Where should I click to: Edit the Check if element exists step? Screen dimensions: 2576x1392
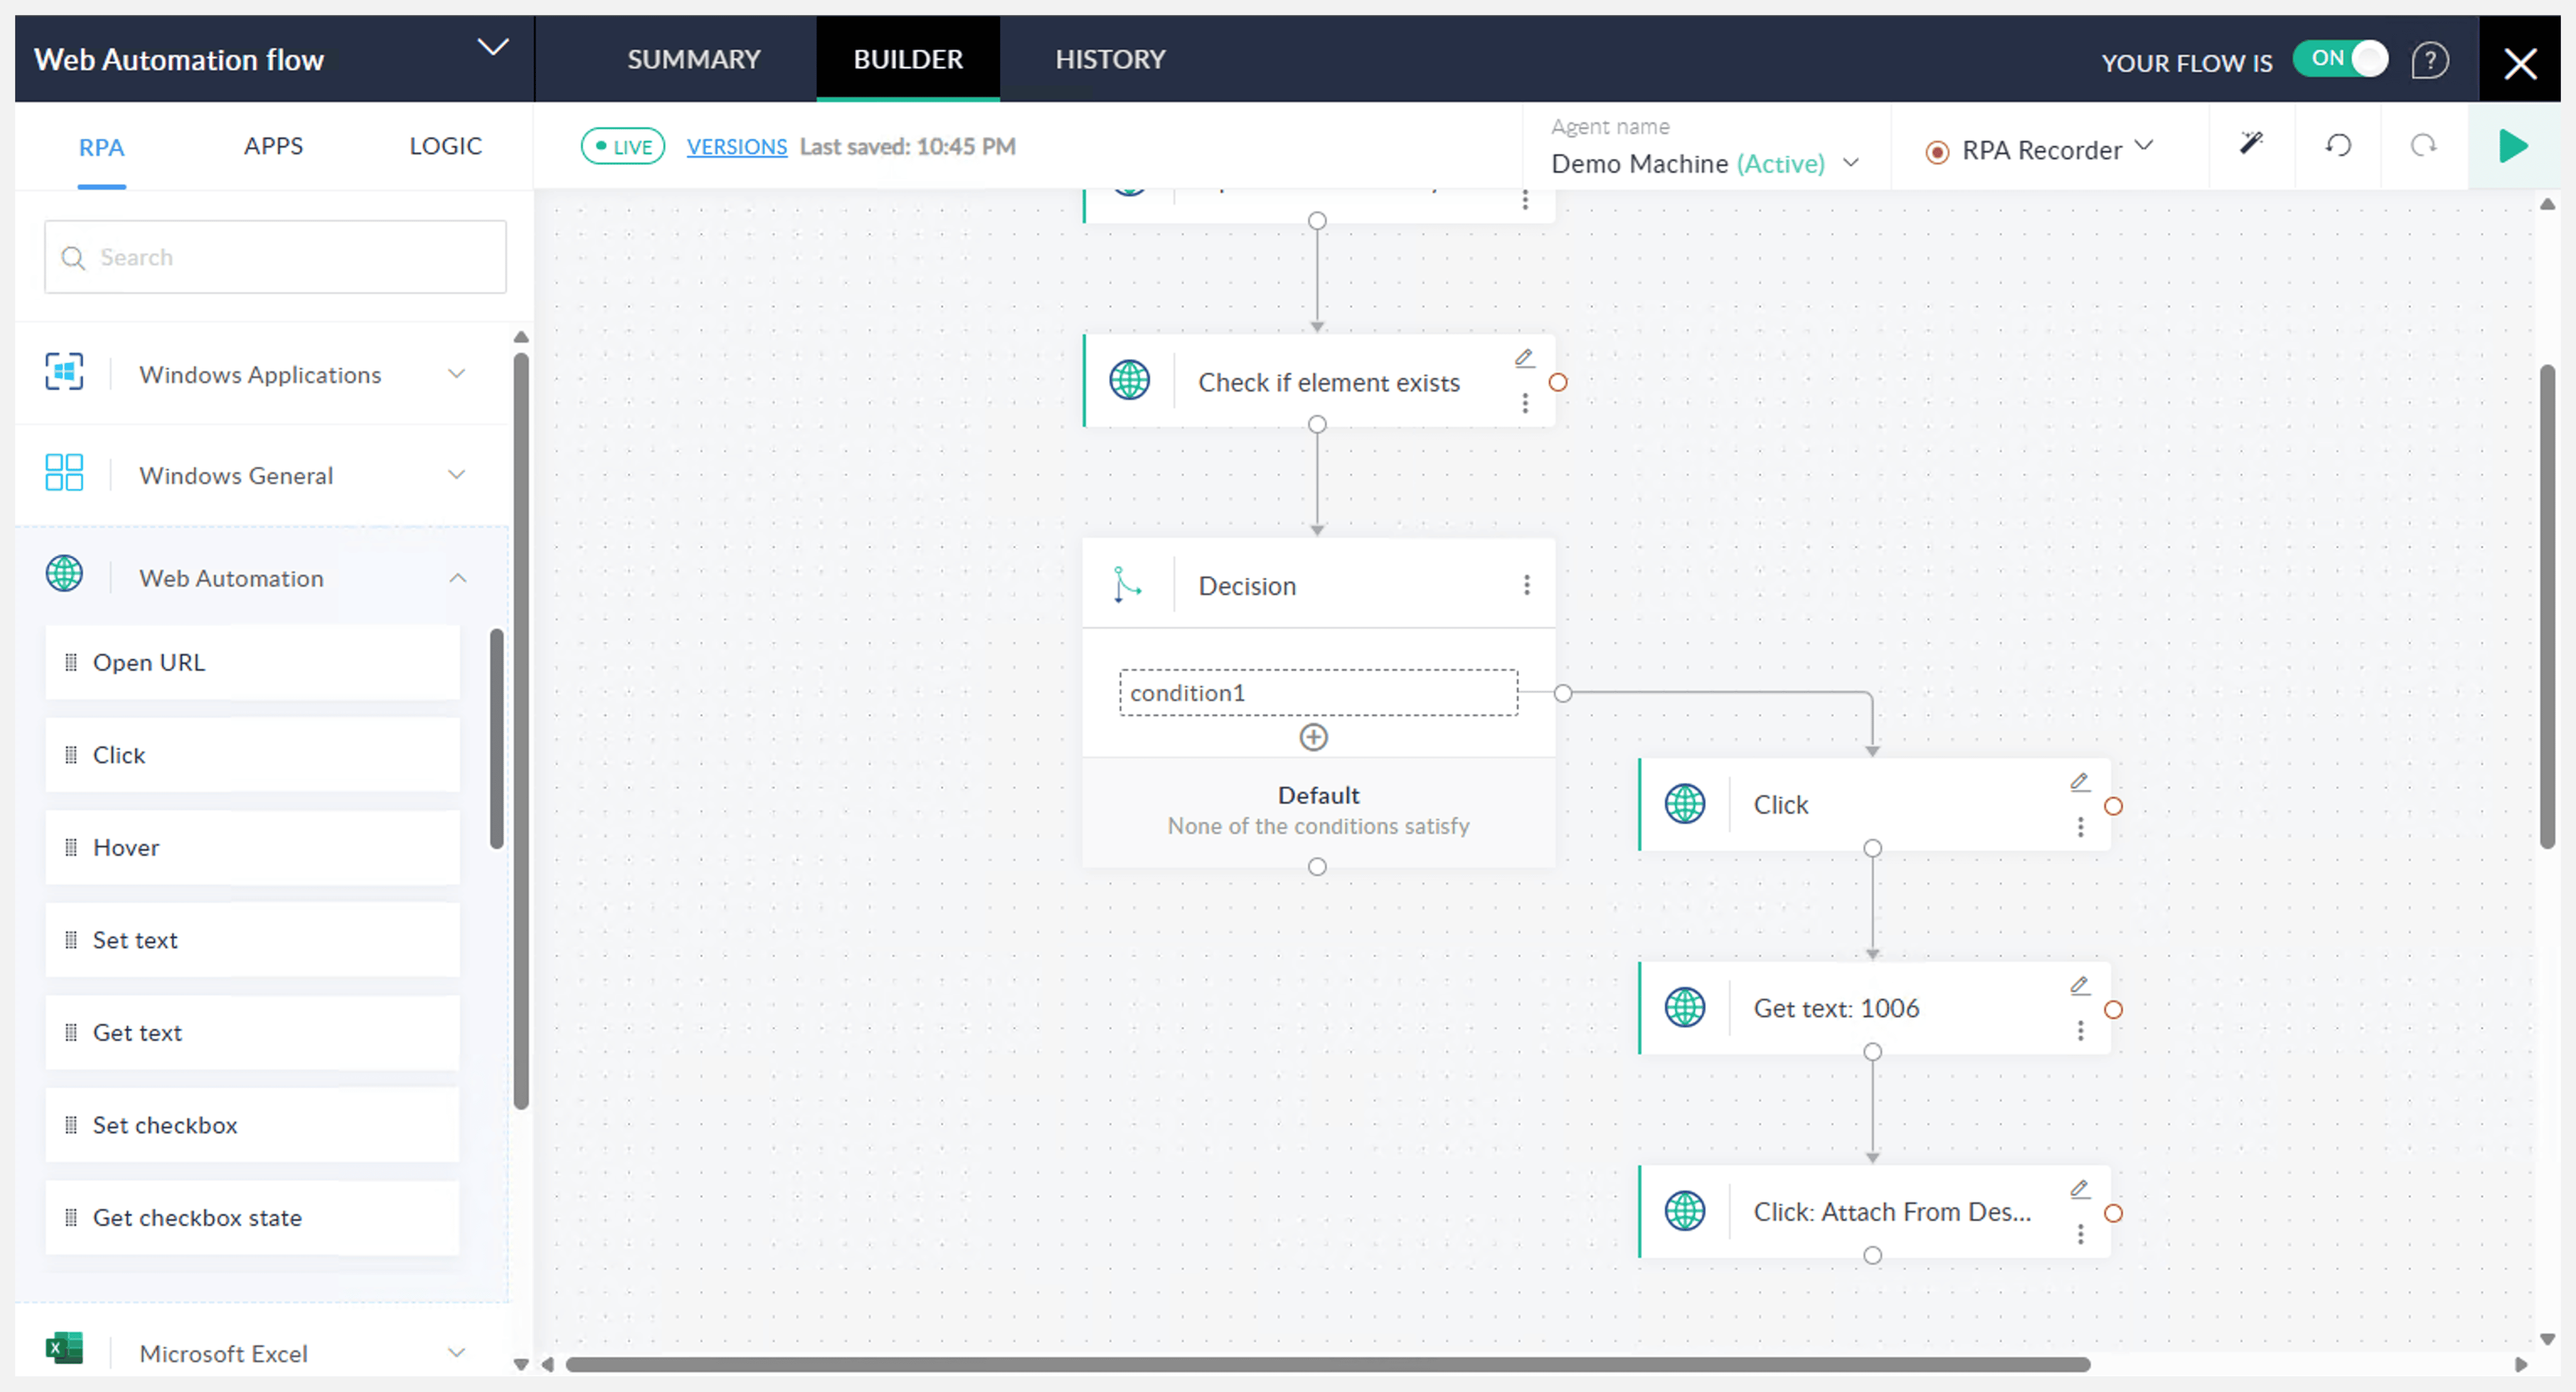tap(1523, 358)
